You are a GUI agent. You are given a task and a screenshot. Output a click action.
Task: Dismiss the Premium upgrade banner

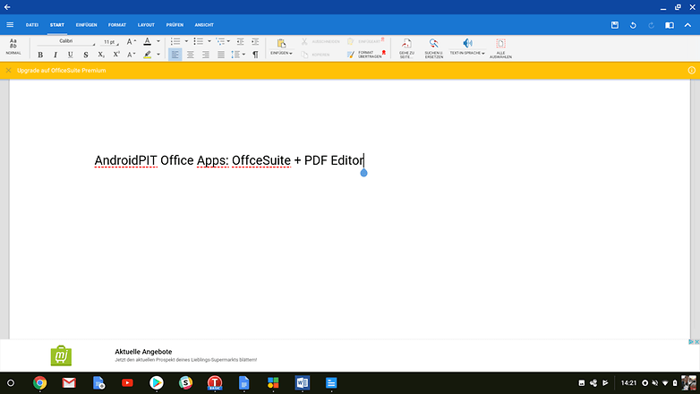pyautogui.click(x=8, y=71)
